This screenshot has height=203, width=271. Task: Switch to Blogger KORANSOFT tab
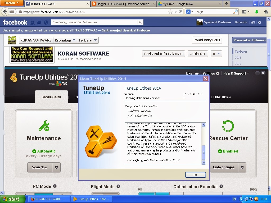tap(123, 4)
